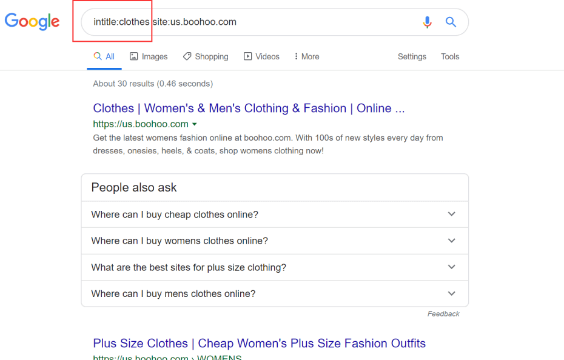Click the Feedback link
Screen dimensions: 564x360
pos(443,314)
